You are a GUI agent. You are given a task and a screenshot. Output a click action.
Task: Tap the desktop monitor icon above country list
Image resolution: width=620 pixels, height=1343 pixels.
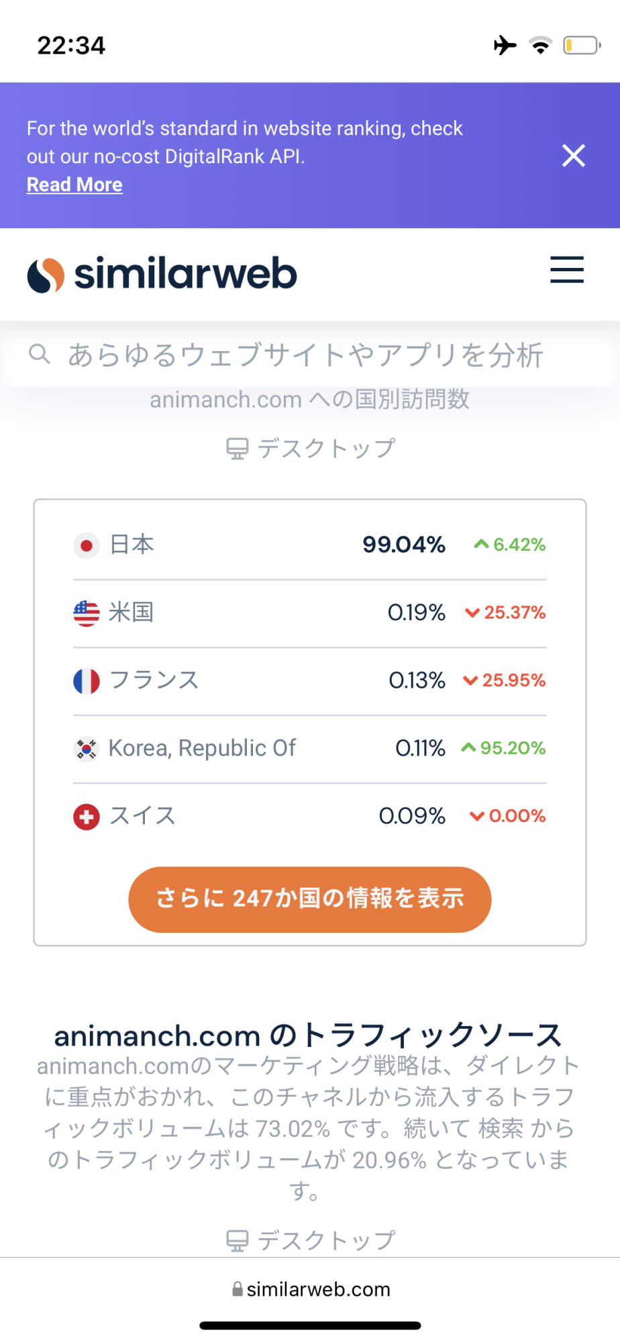tap(238, 449)
